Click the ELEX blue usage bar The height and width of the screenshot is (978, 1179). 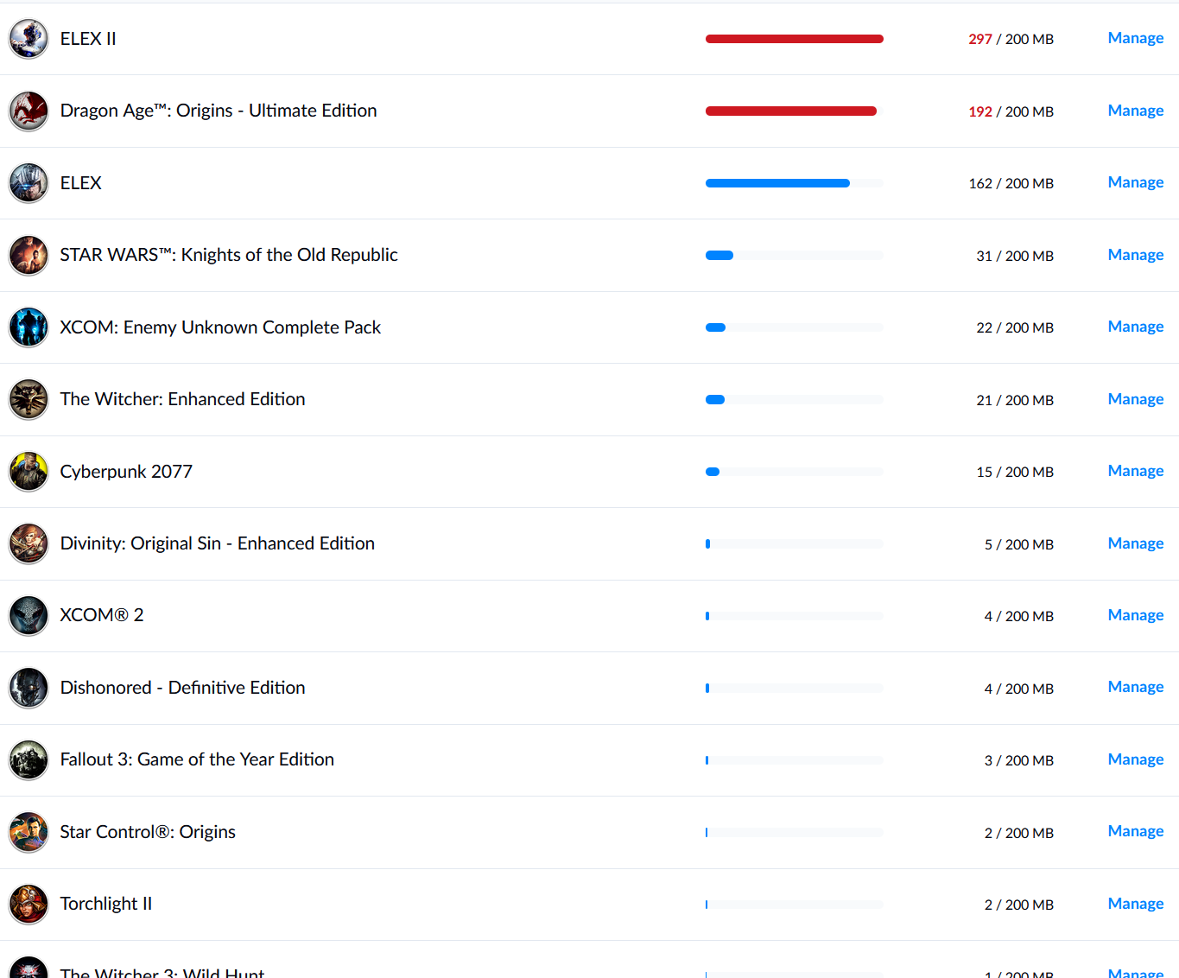pos(777,183)
